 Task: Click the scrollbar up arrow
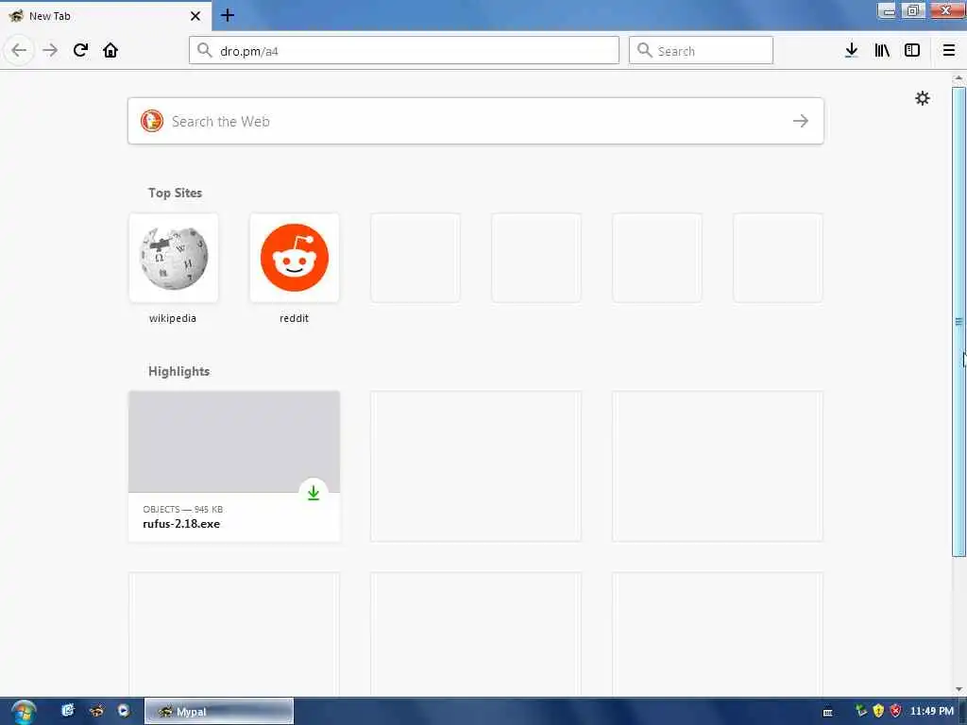[959, 78]
